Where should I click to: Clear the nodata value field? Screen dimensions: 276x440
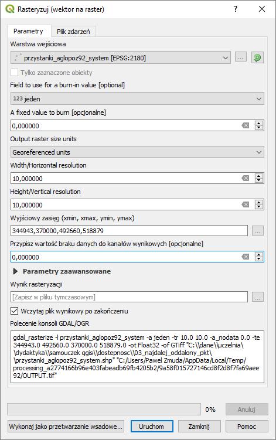pyautogui.click(x=246, y=257)
